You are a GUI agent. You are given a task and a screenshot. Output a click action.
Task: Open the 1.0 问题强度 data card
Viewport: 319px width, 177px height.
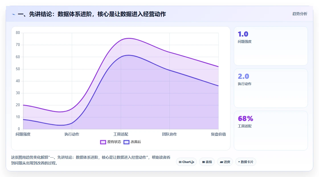[271, 46]
